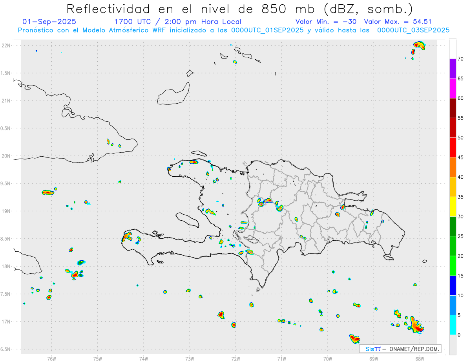Click the '72W' longitude label
The height and width of the screenshot is (364, 471).
[x=235, y=359]
